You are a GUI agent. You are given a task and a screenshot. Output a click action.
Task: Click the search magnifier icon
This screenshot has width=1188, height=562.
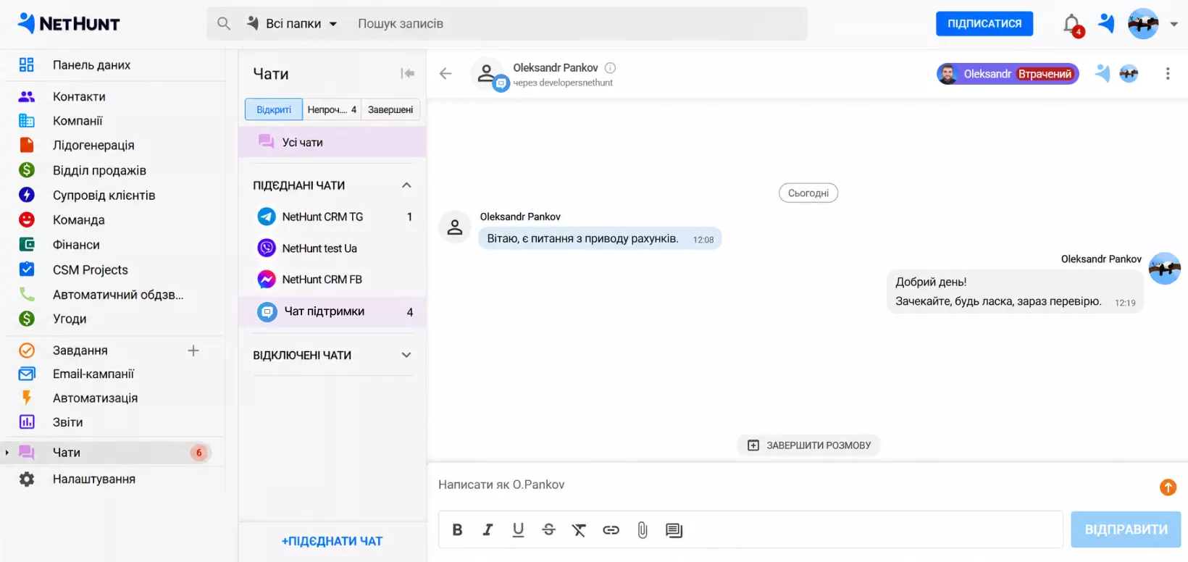coord(224,24)
